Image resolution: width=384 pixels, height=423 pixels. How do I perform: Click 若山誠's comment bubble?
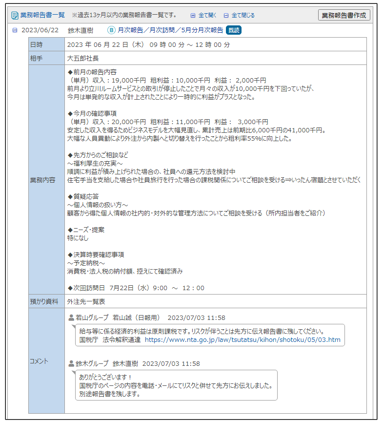click(x=210, y=335)
